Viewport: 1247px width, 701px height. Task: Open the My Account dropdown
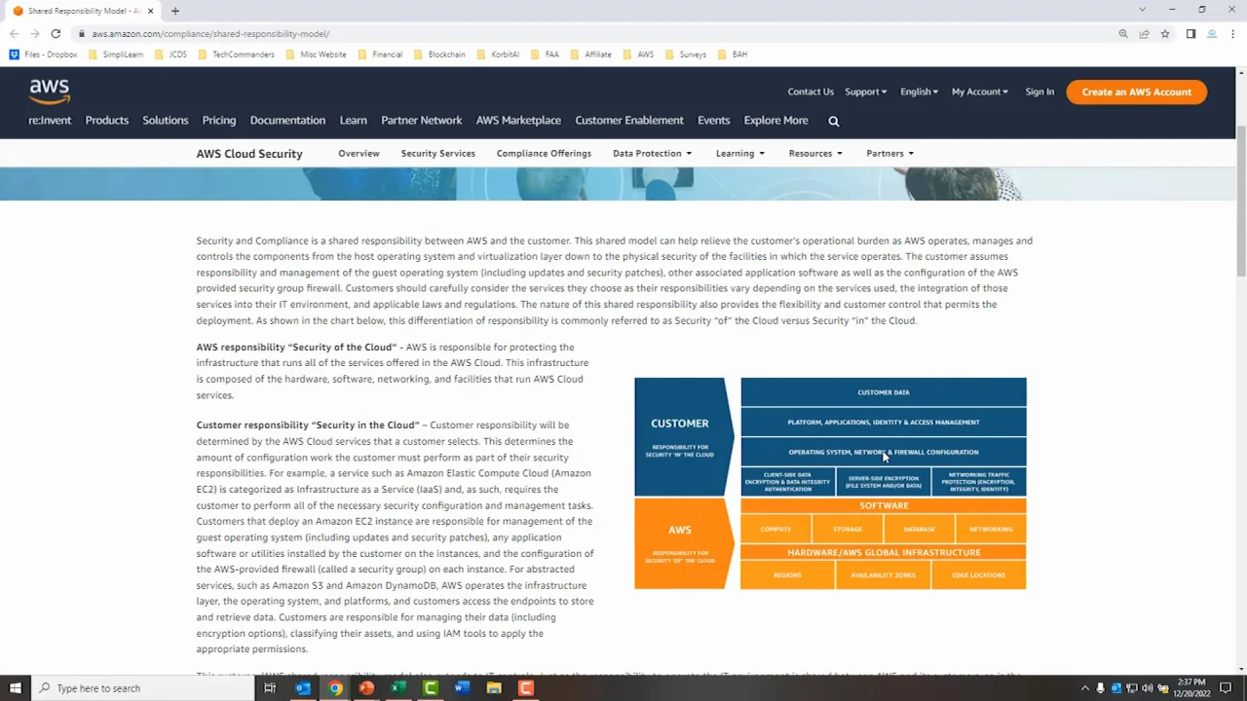pyautogui.click(x=979, y=92)
